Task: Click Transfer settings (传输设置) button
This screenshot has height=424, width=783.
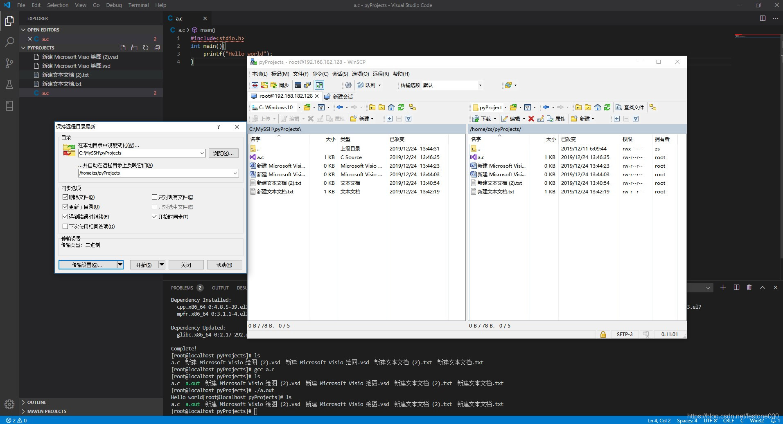Action: (88, 265)
